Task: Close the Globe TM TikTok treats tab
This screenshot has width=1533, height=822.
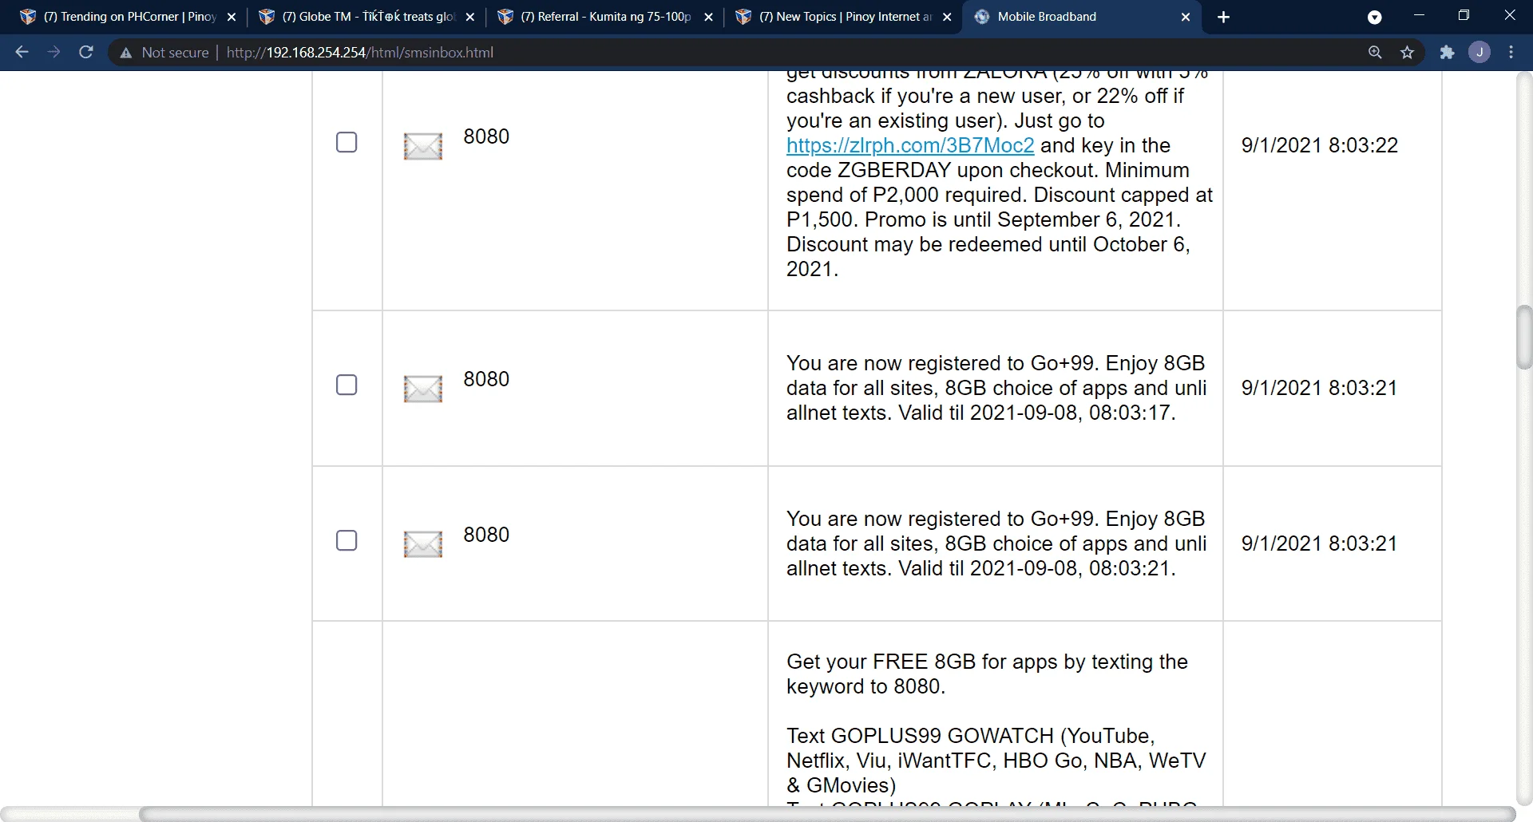Action: [x=470, y=17]
